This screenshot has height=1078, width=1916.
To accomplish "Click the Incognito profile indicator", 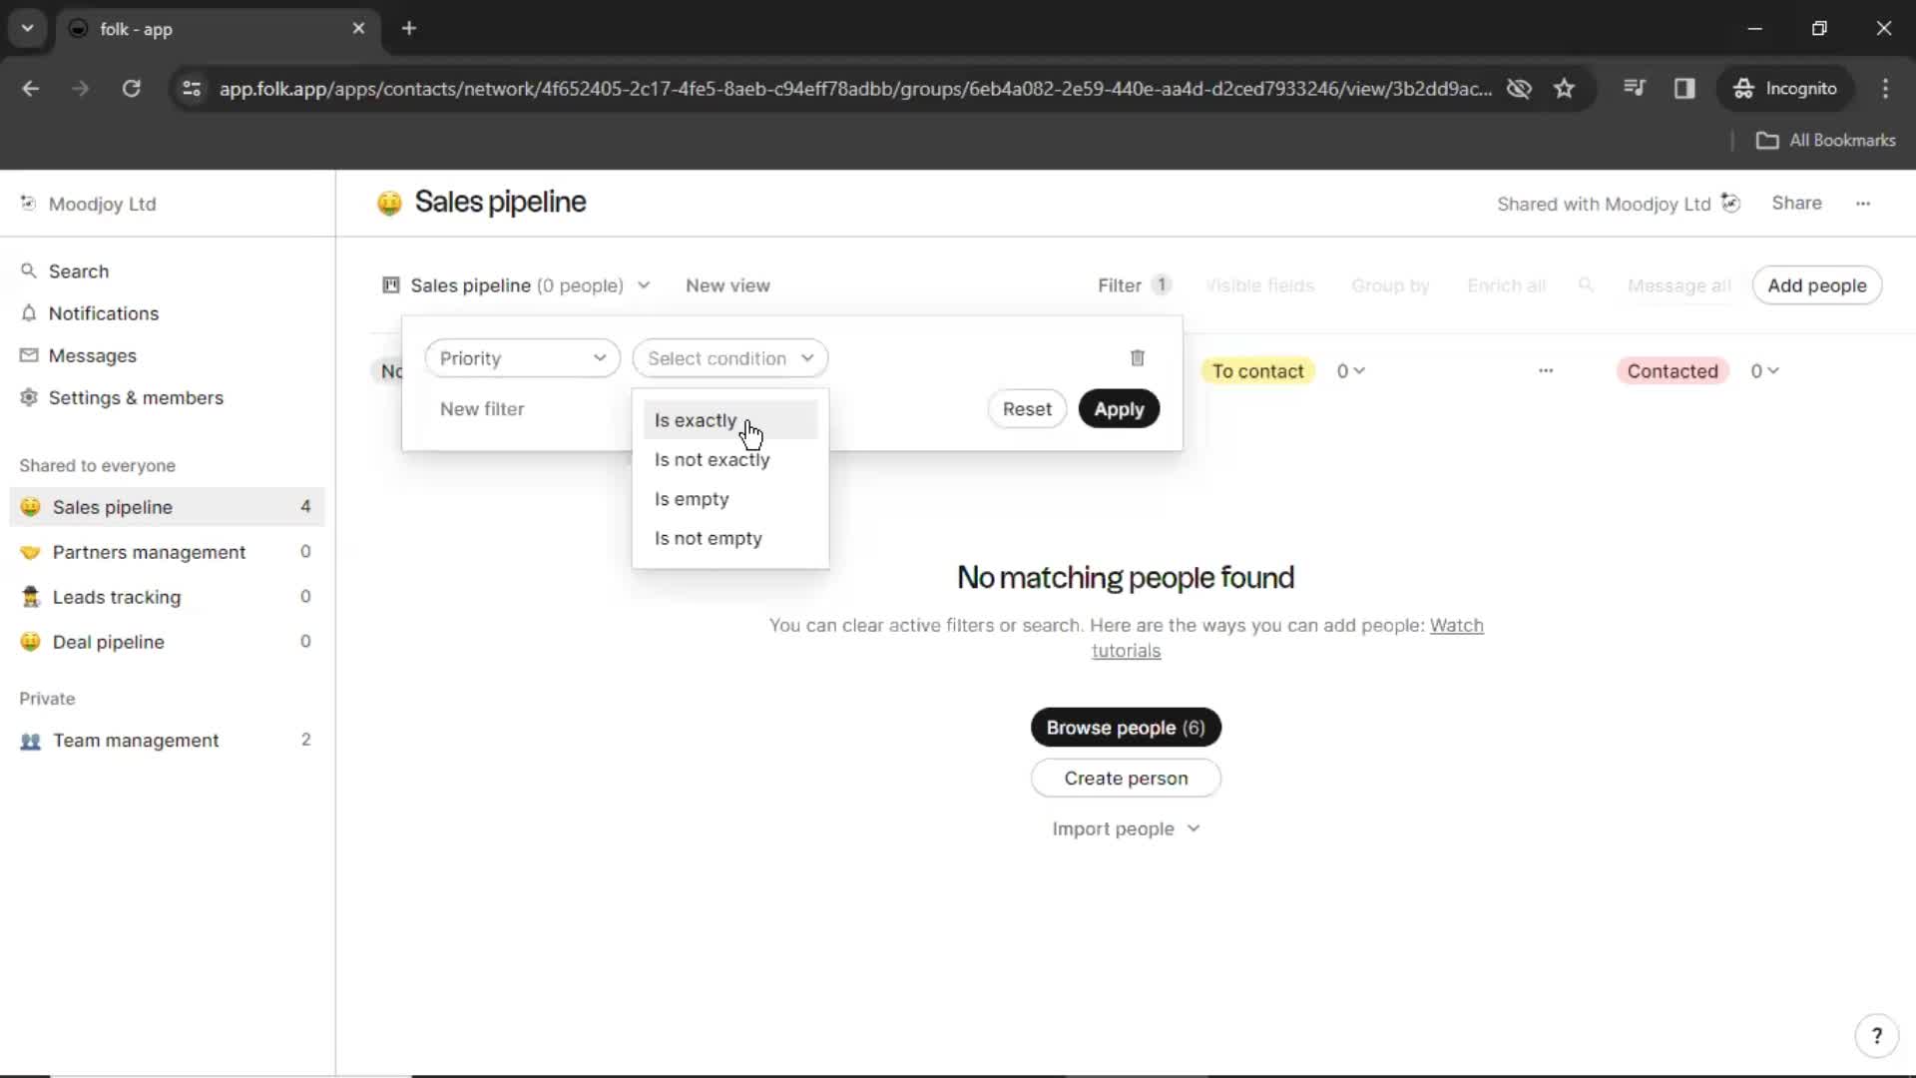I will pyautogui.click(x=1785, y=89).
